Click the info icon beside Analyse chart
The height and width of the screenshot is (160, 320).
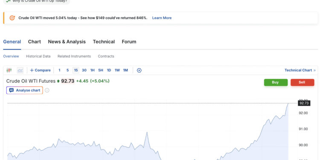coord(47,90)
